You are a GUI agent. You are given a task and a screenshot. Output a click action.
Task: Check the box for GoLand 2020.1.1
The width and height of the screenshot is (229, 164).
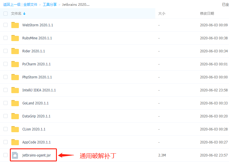6,103
